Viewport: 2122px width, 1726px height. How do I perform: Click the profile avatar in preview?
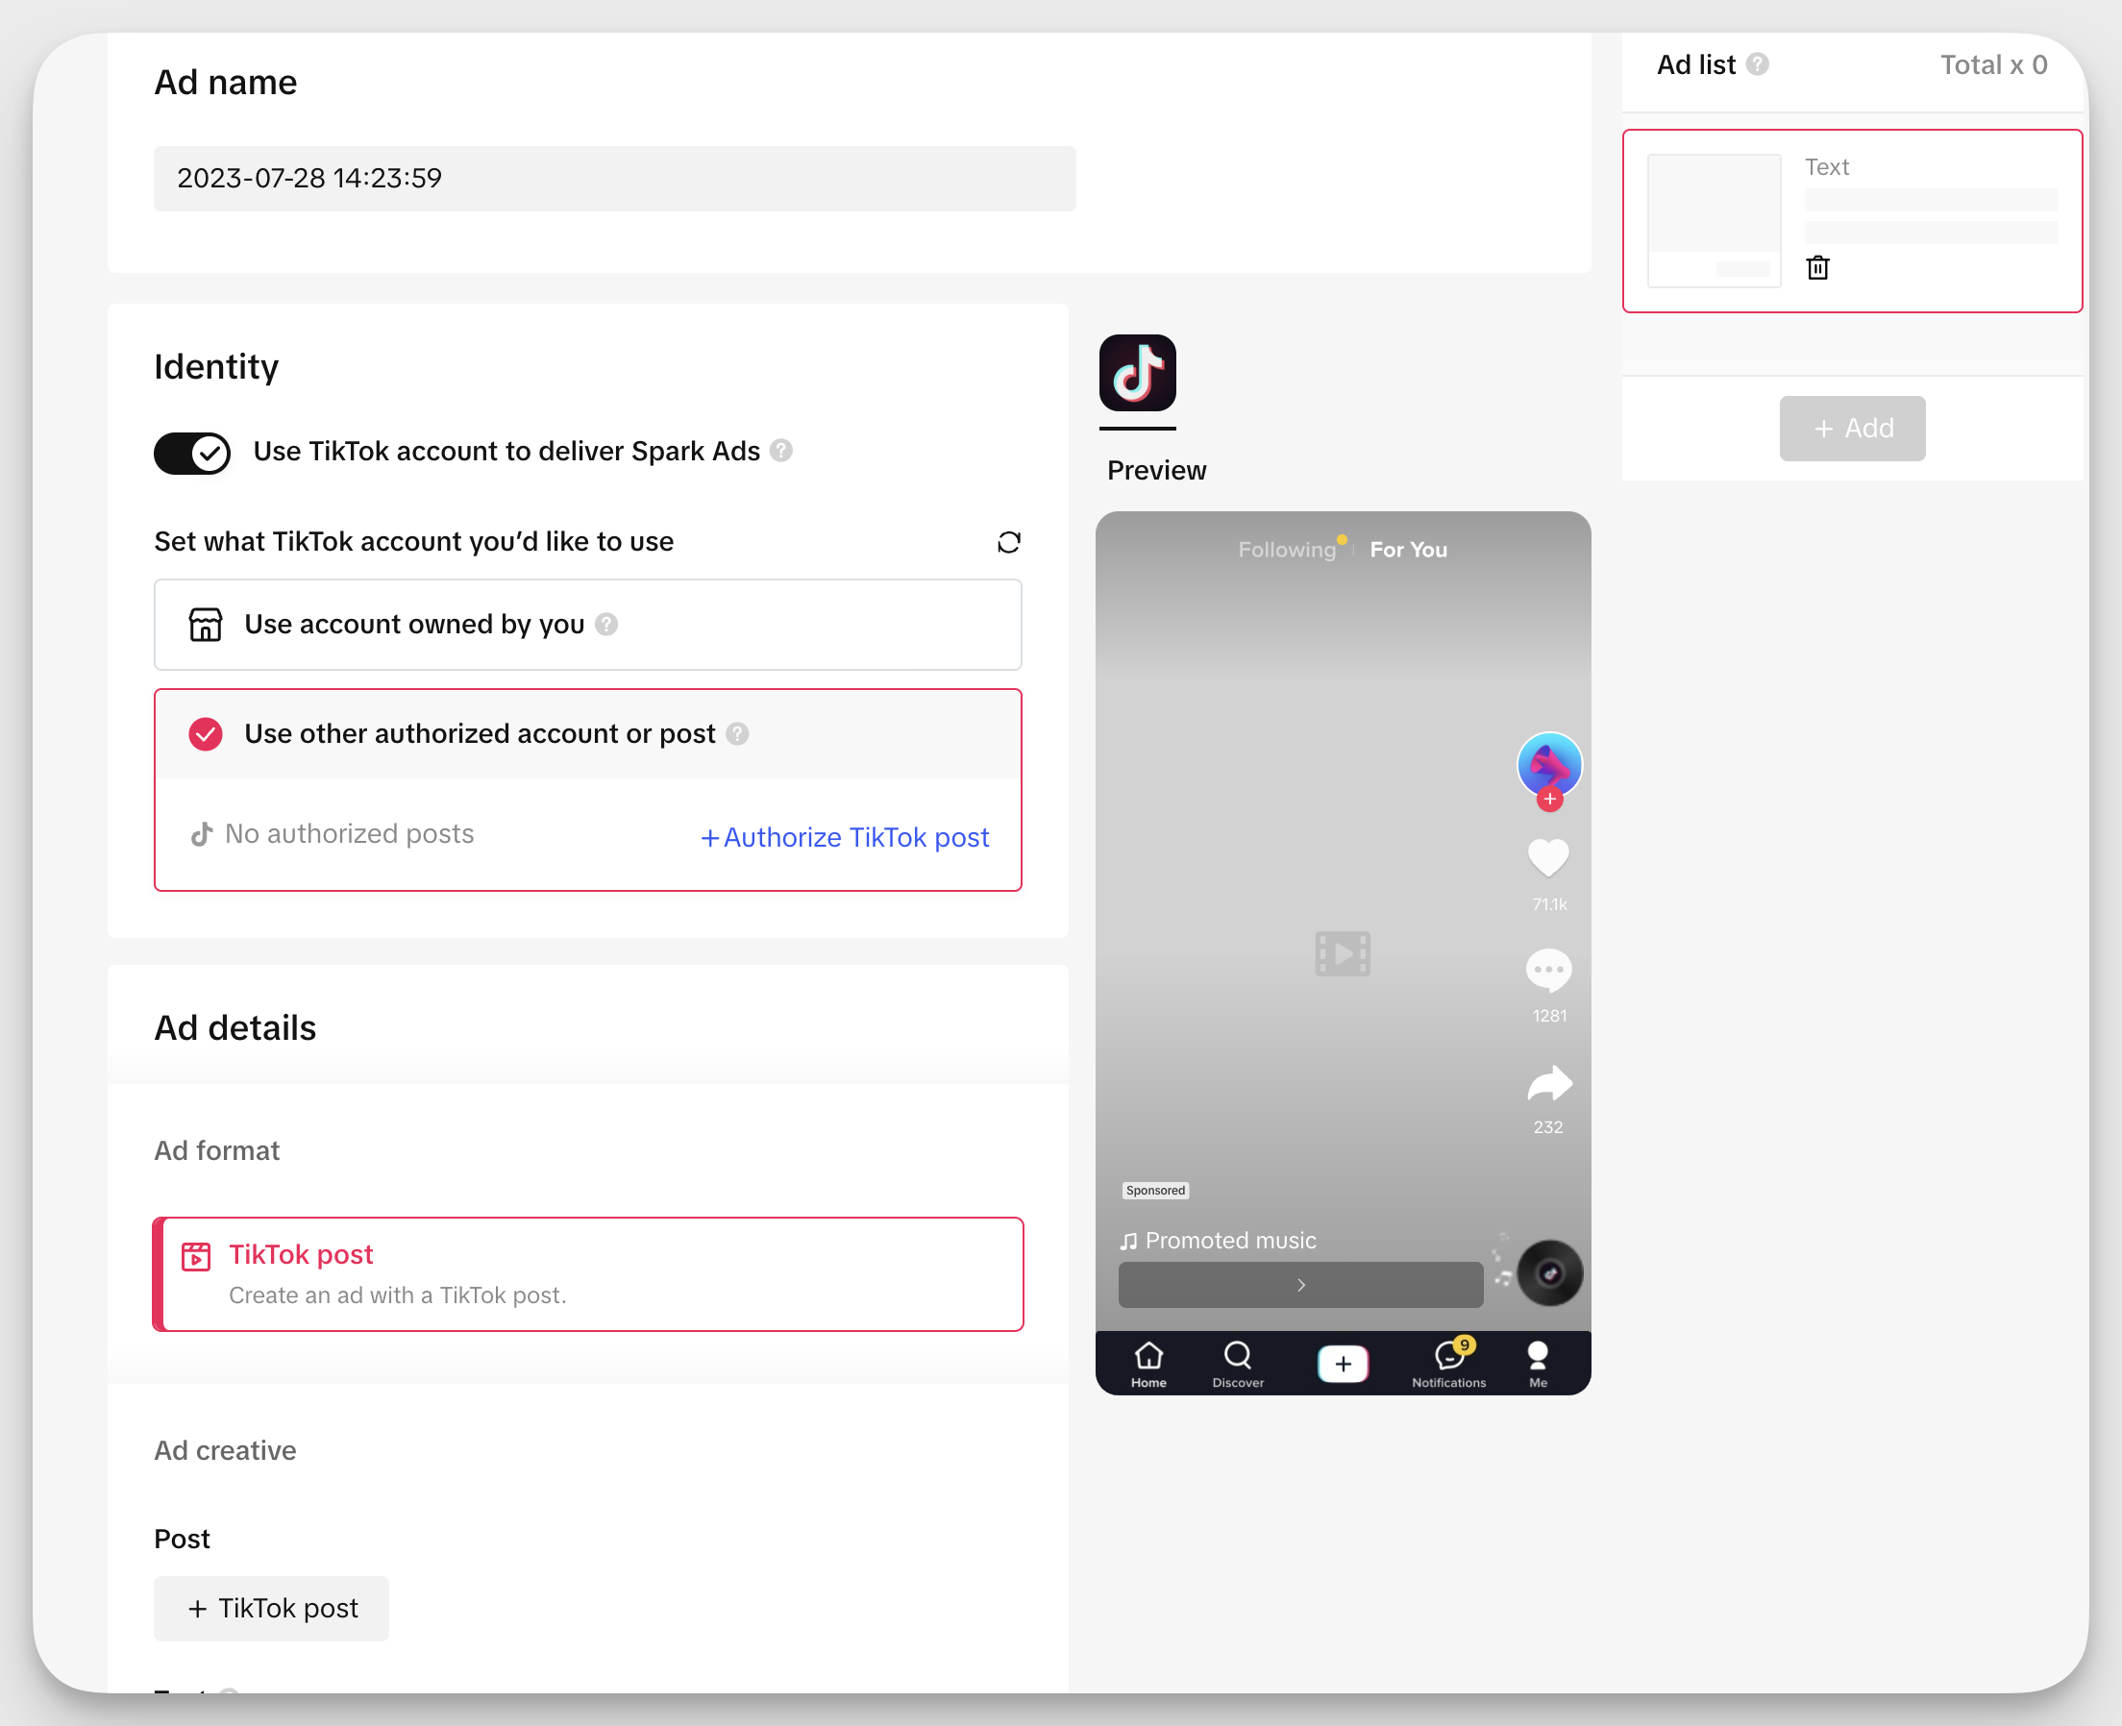point(1549,765)
